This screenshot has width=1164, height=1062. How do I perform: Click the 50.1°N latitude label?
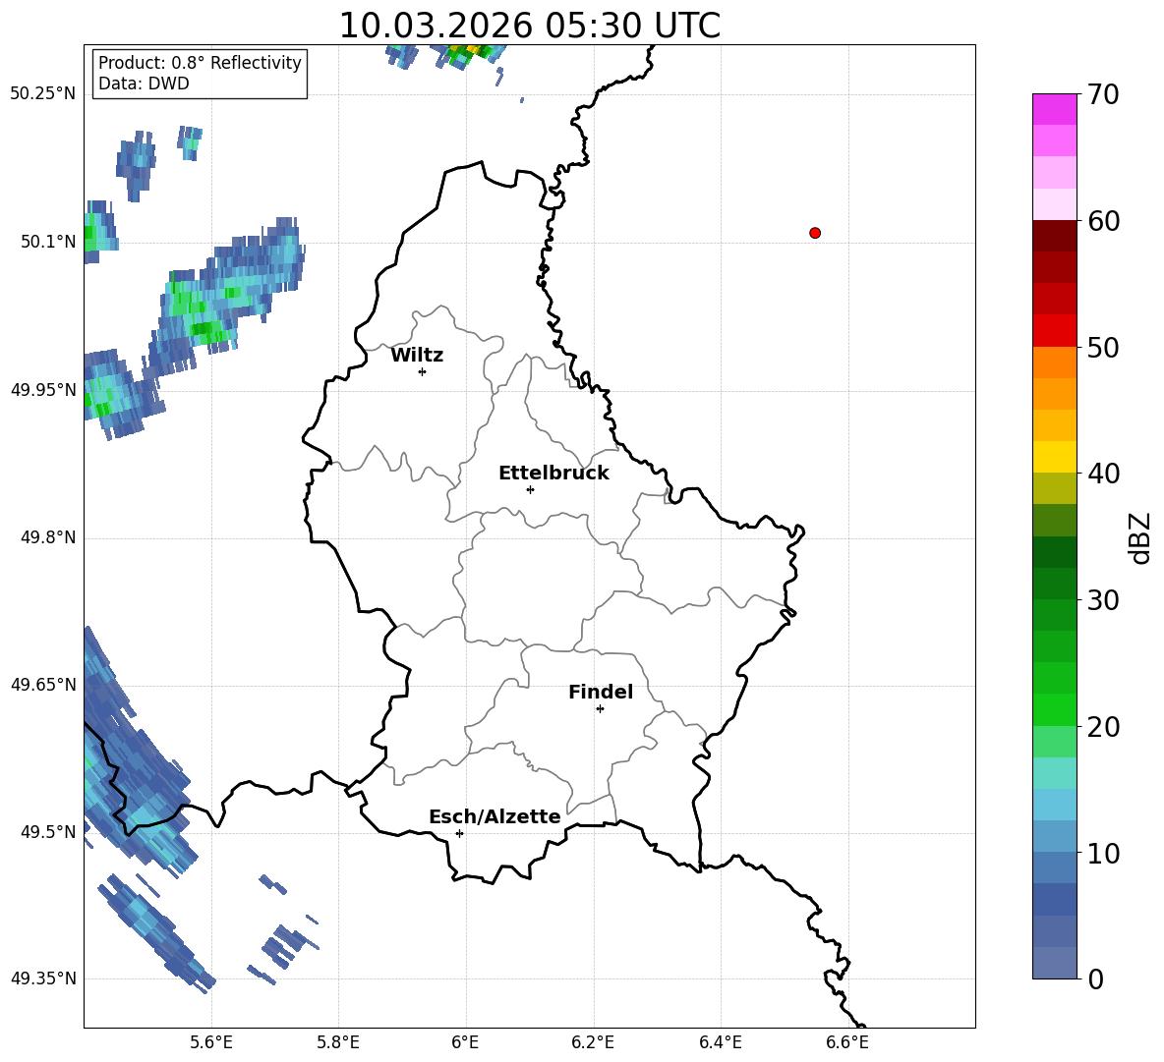(48, 242)
